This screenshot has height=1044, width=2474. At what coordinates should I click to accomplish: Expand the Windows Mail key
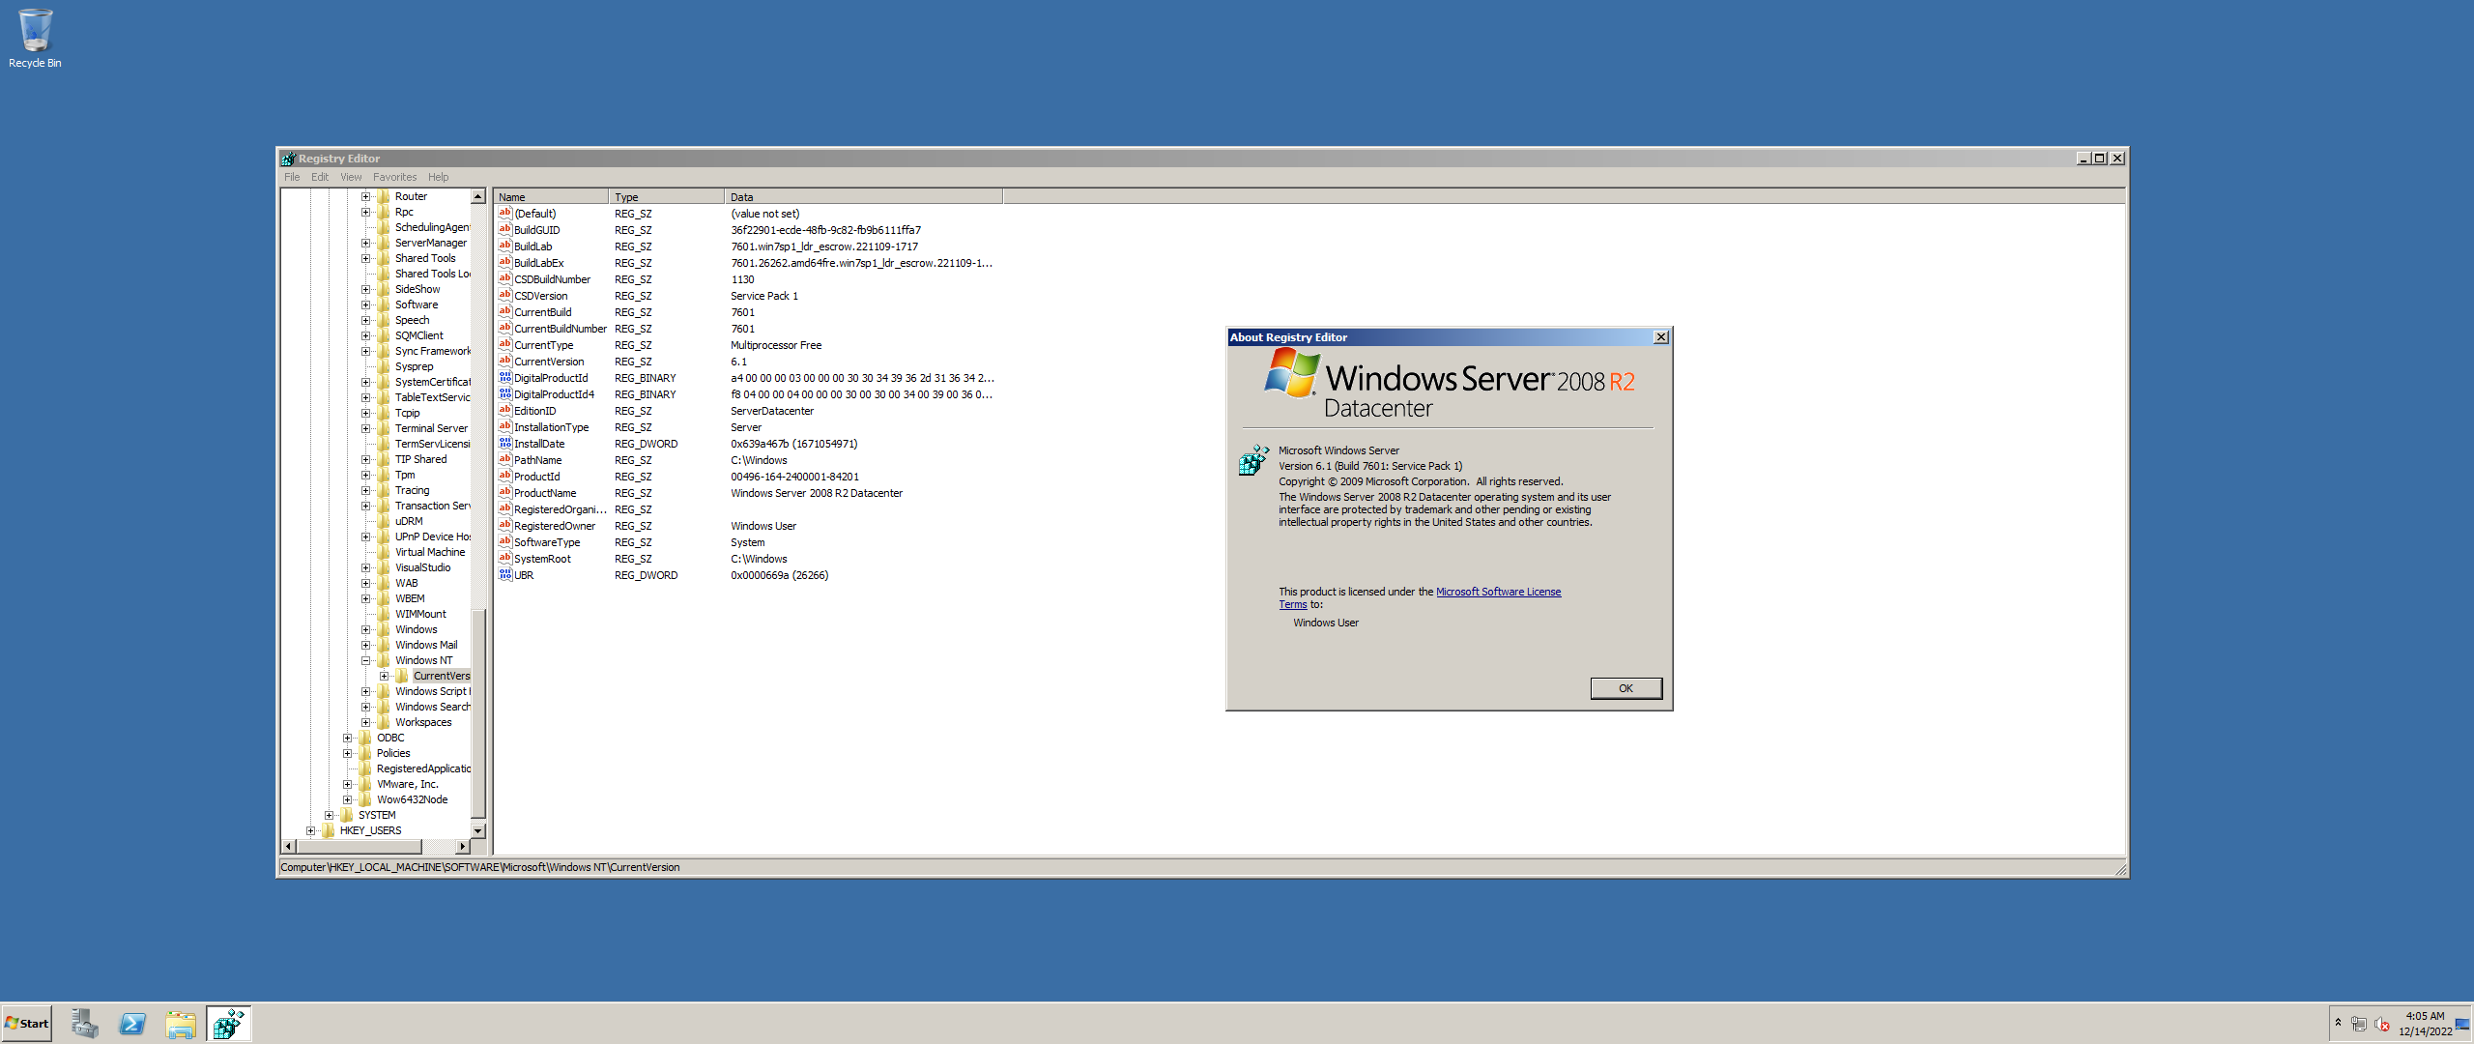(x=365, y=645)
